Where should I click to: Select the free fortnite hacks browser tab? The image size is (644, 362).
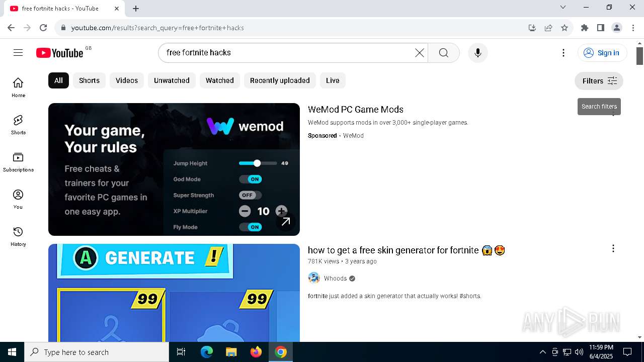tap(65, 9)
